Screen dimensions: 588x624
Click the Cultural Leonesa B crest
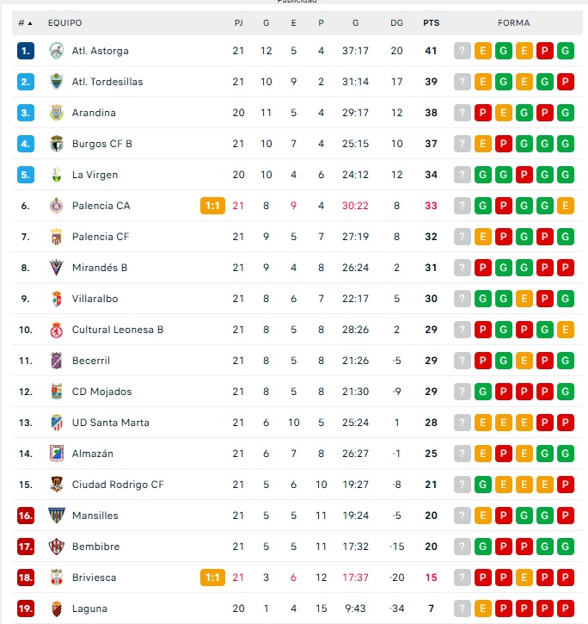pos(57,330)
